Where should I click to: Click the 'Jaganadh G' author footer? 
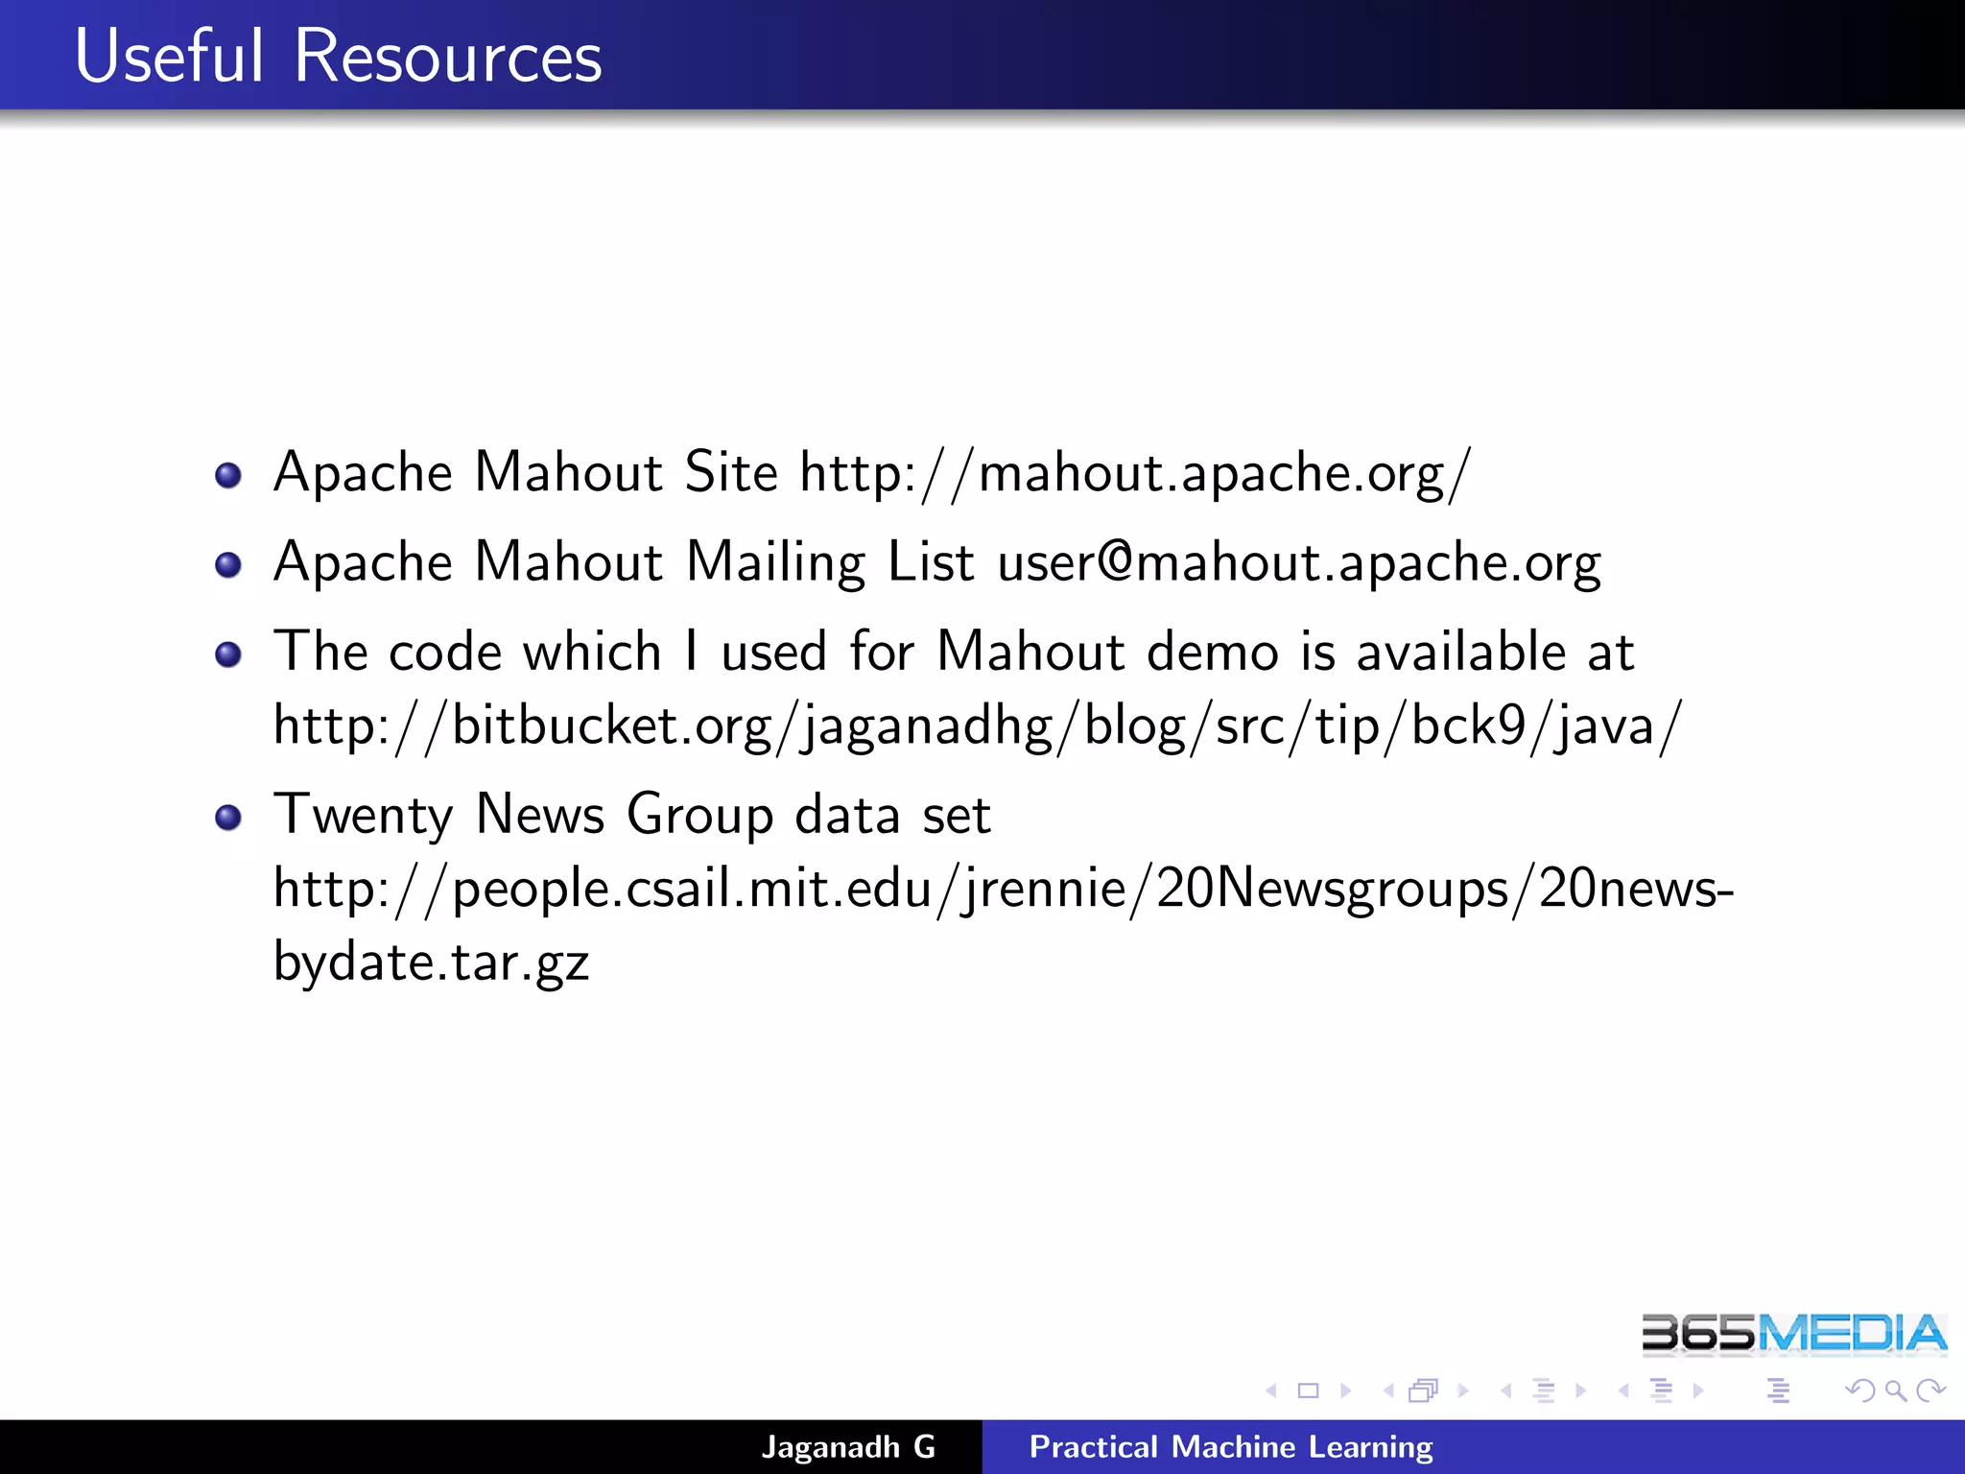[848, 1447]
